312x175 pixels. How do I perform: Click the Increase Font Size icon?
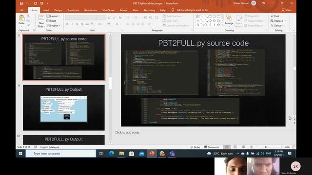109,18
